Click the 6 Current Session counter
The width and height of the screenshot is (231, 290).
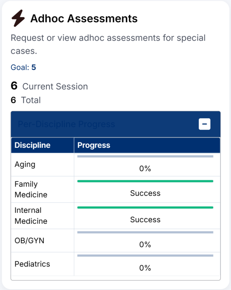(49, 86)
